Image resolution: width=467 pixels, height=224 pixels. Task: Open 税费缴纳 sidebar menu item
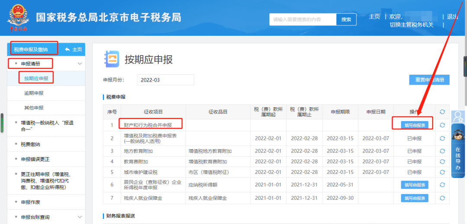point(30,144)
